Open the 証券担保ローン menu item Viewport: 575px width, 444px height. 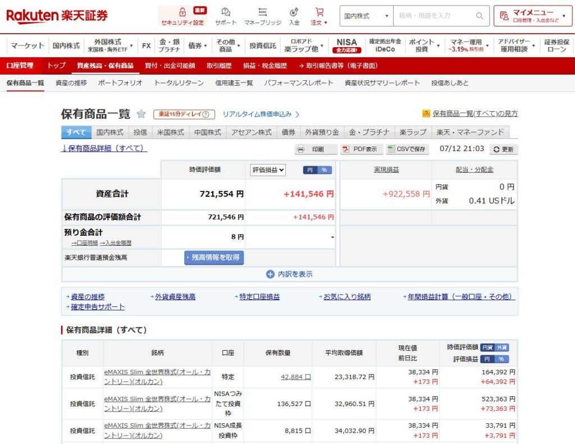(556, 45)
